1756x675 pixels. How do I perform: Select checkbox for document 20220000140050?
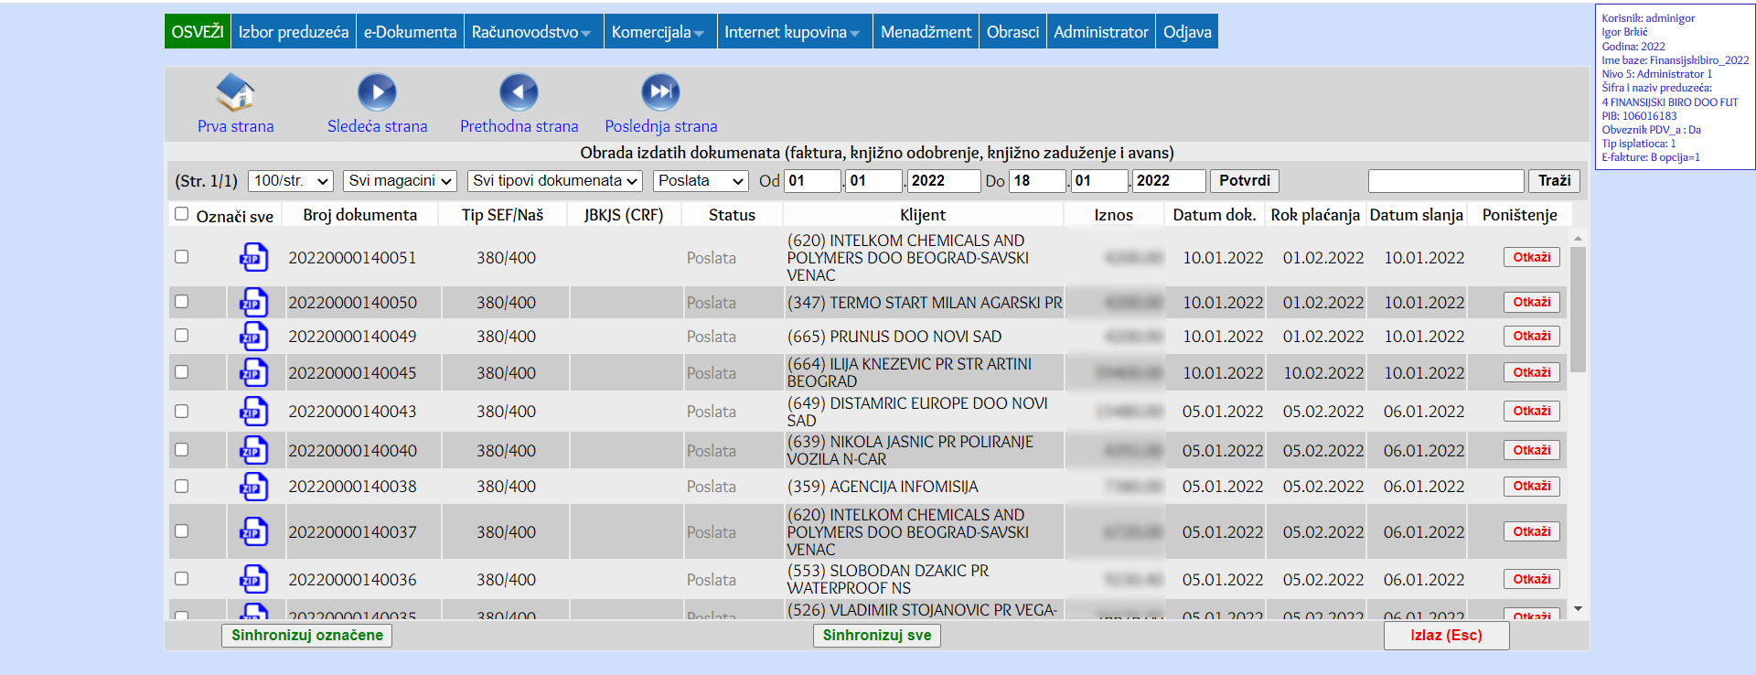pyautogui.click(x=181, y=302)
